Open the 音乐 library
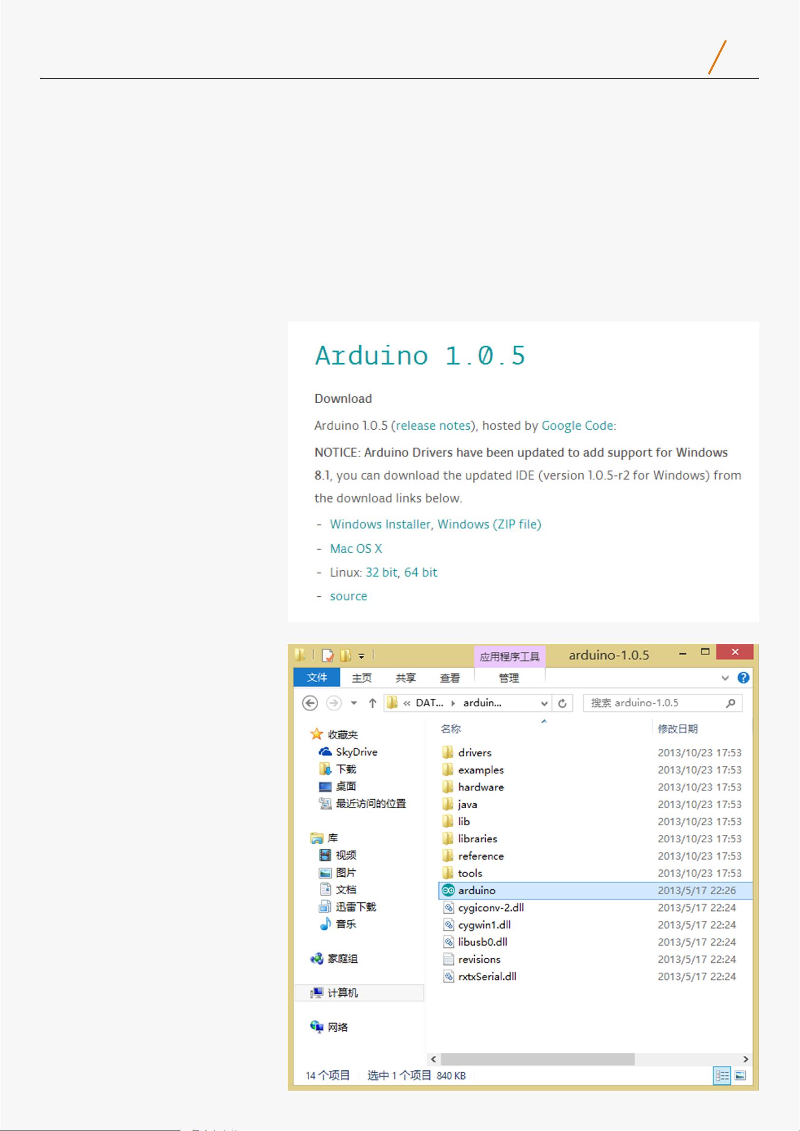Image resolution: width=800 pixels, height=1131 pixels. (345, 924)
